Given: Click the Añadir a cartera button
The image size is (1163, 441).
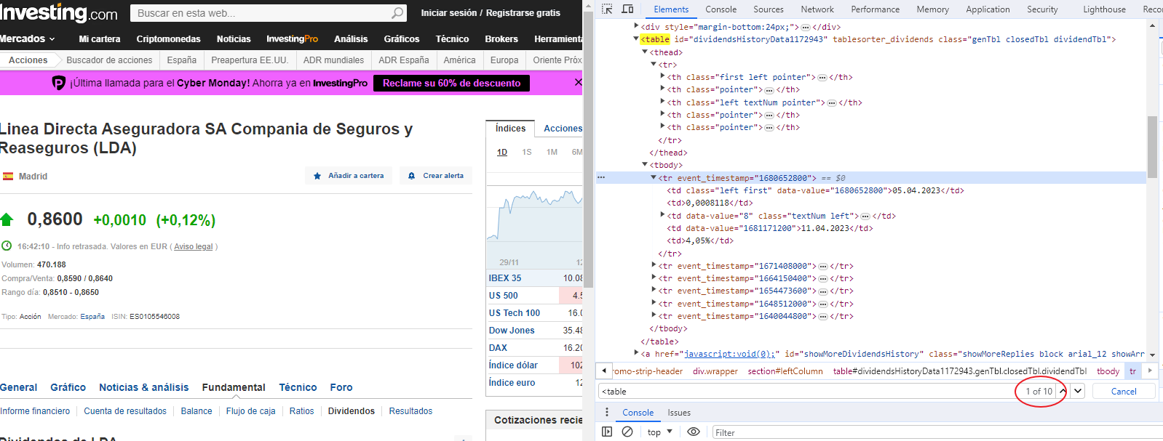Looking at the screenshot, I should click(x=349, y=176).
